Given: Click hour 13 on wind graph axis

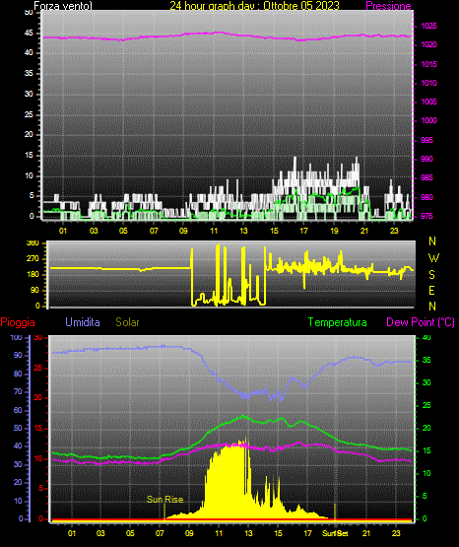Looking at the screenshot, I should 243,231.
